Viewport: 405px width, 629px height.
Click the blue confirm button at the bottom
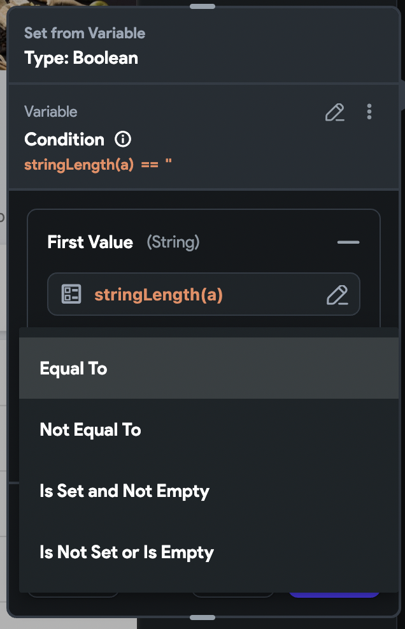334,593
